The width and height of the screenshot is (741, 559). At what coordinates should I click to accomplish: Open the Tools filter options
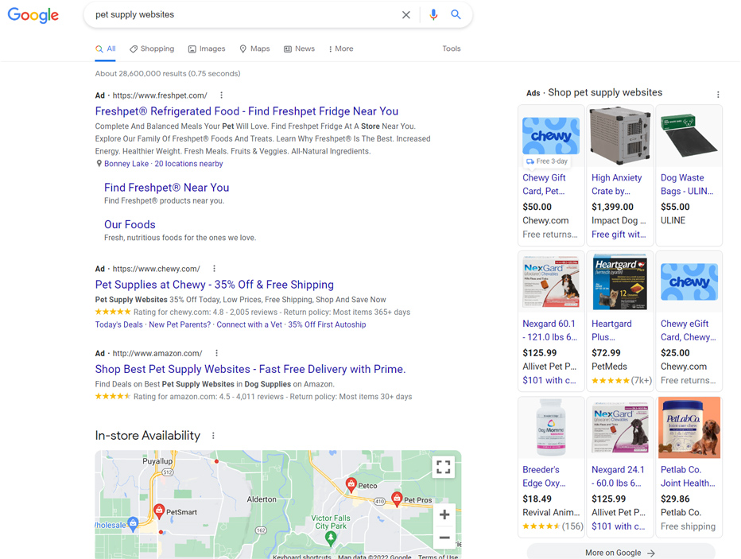coord(452,49)
